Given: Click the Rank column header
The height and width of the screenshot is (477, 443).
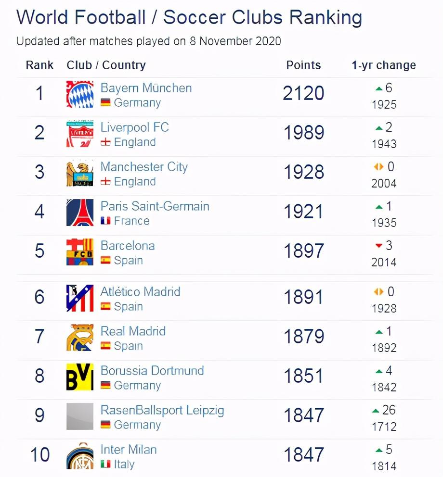Looking at the screenshot, I should click(x=39, y=65).
